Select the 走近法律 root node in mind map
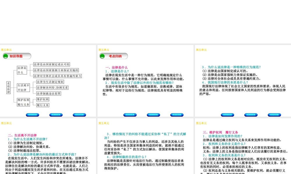 click(8, 88)
